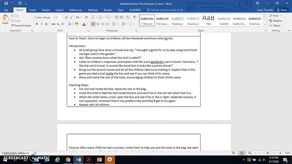Image resolution: width=292 pixels, height=164 pixels.
Task: Save the document with the floppy icon
Action: 6,3
